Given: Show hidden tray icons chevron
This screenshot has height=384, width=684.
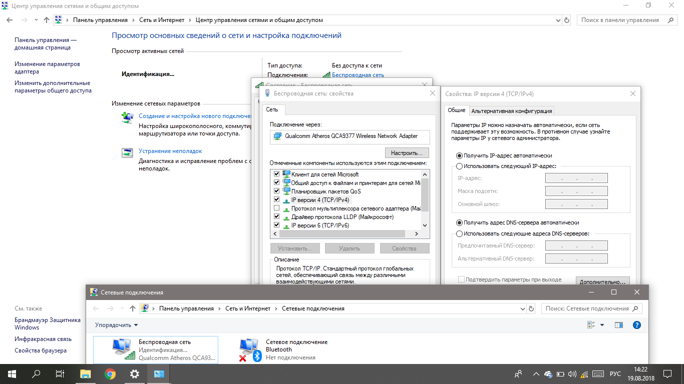Looking at the screenshot, I should point(536,374).
